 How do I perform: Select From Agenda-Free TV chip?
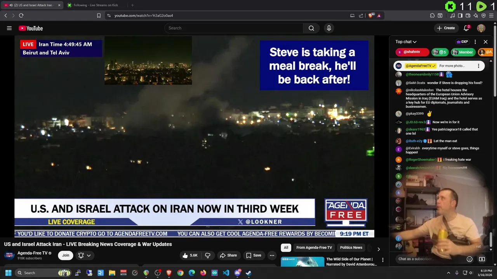tap(314, 248)
